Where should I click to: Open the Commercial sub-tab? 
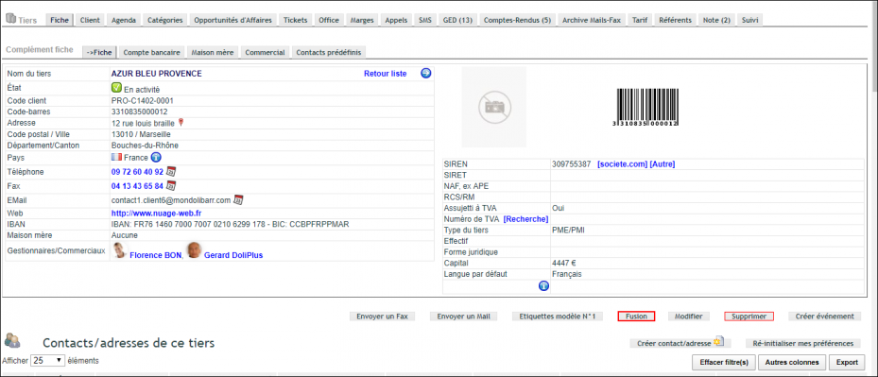point(266,53)
